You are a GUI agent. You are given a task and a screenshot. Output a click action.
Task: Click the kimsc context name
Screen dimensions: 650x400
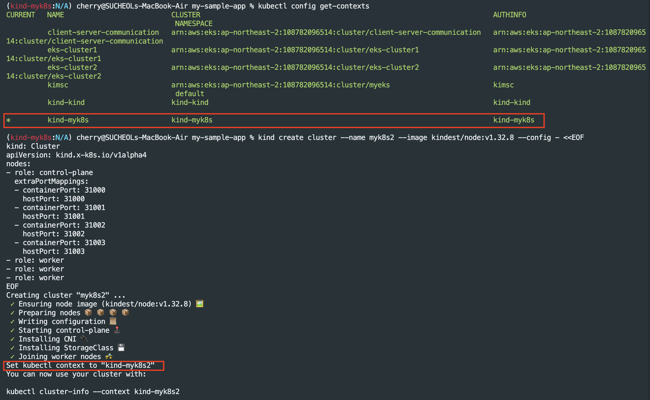pyautogui.click(x=58, y=85)
